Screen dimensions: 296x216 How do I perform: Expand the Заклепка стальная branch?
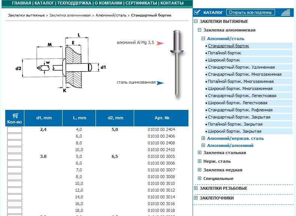tap(199, 153)
